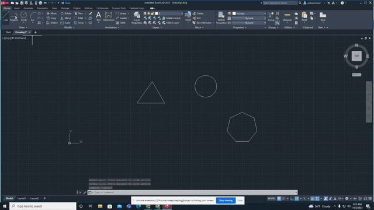Activate the Copy command

coord(51,18)
